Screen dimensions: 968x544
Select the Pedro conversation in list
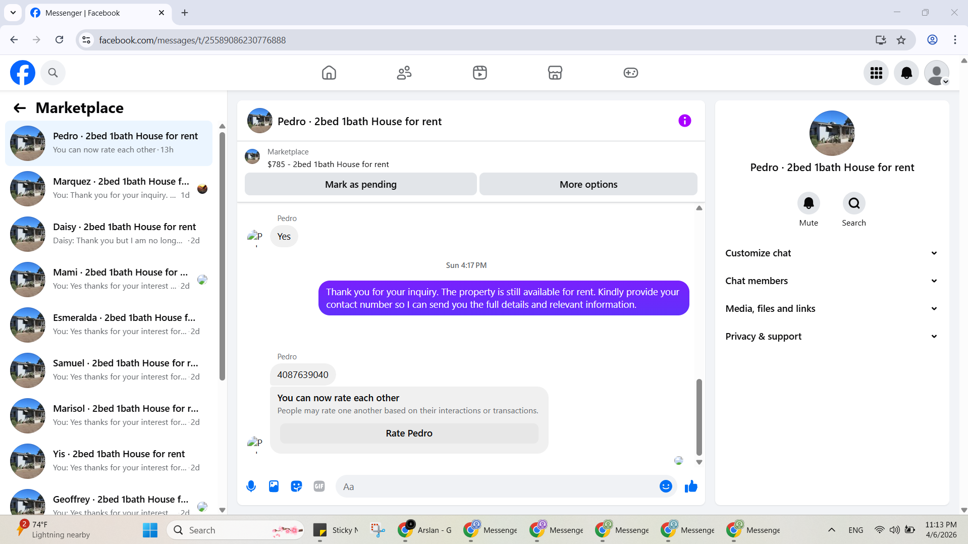pos(109,143)
